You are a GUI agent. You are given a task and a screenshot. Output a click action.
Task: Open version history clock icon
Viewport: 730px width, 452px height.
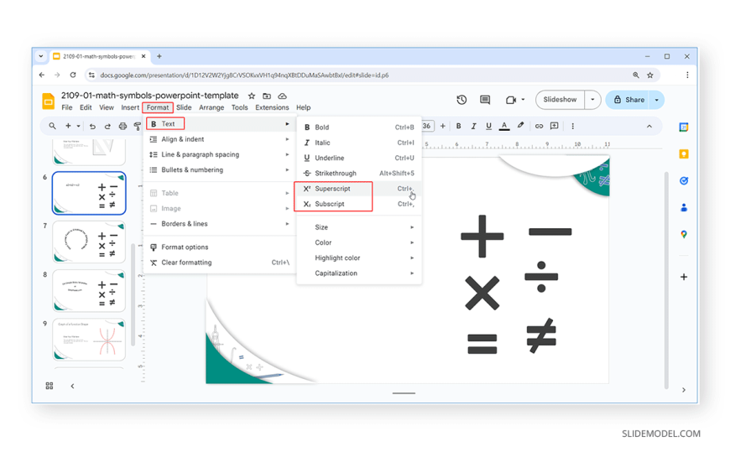[x=461, y=100]
